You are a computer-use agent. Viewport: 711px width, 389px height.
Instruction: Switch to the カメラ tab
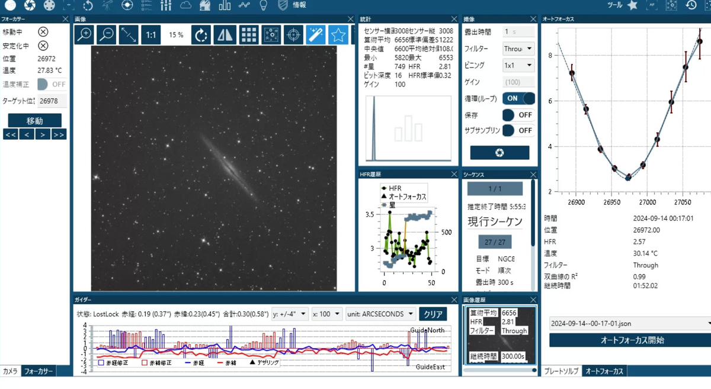[x=11, y=371]
